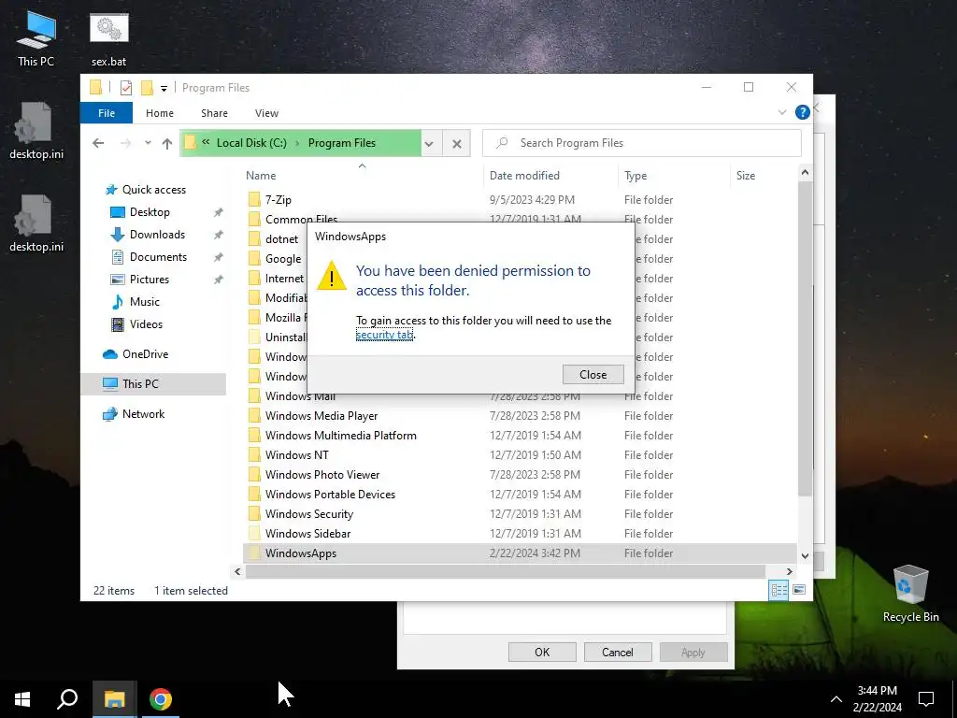Image resolution: width=957 pixels, height=718 pixels.
Task: Switch to Large icons view icon
Action: [x=798, y=590]
